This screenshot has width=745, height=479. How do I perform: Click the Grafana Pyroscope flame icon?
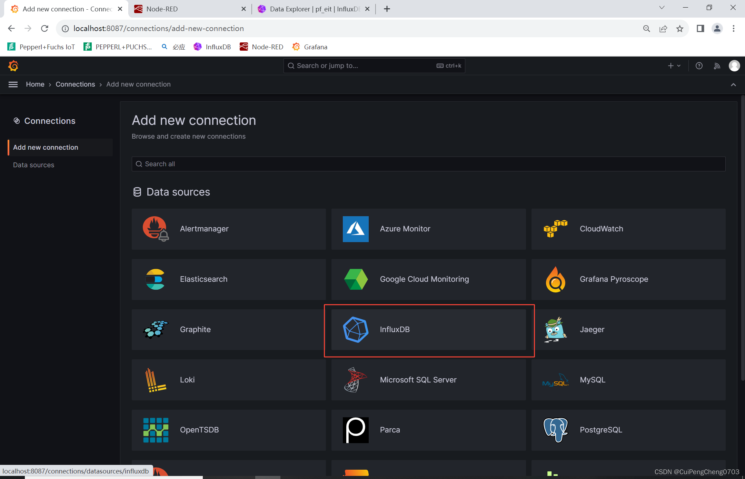555,279
